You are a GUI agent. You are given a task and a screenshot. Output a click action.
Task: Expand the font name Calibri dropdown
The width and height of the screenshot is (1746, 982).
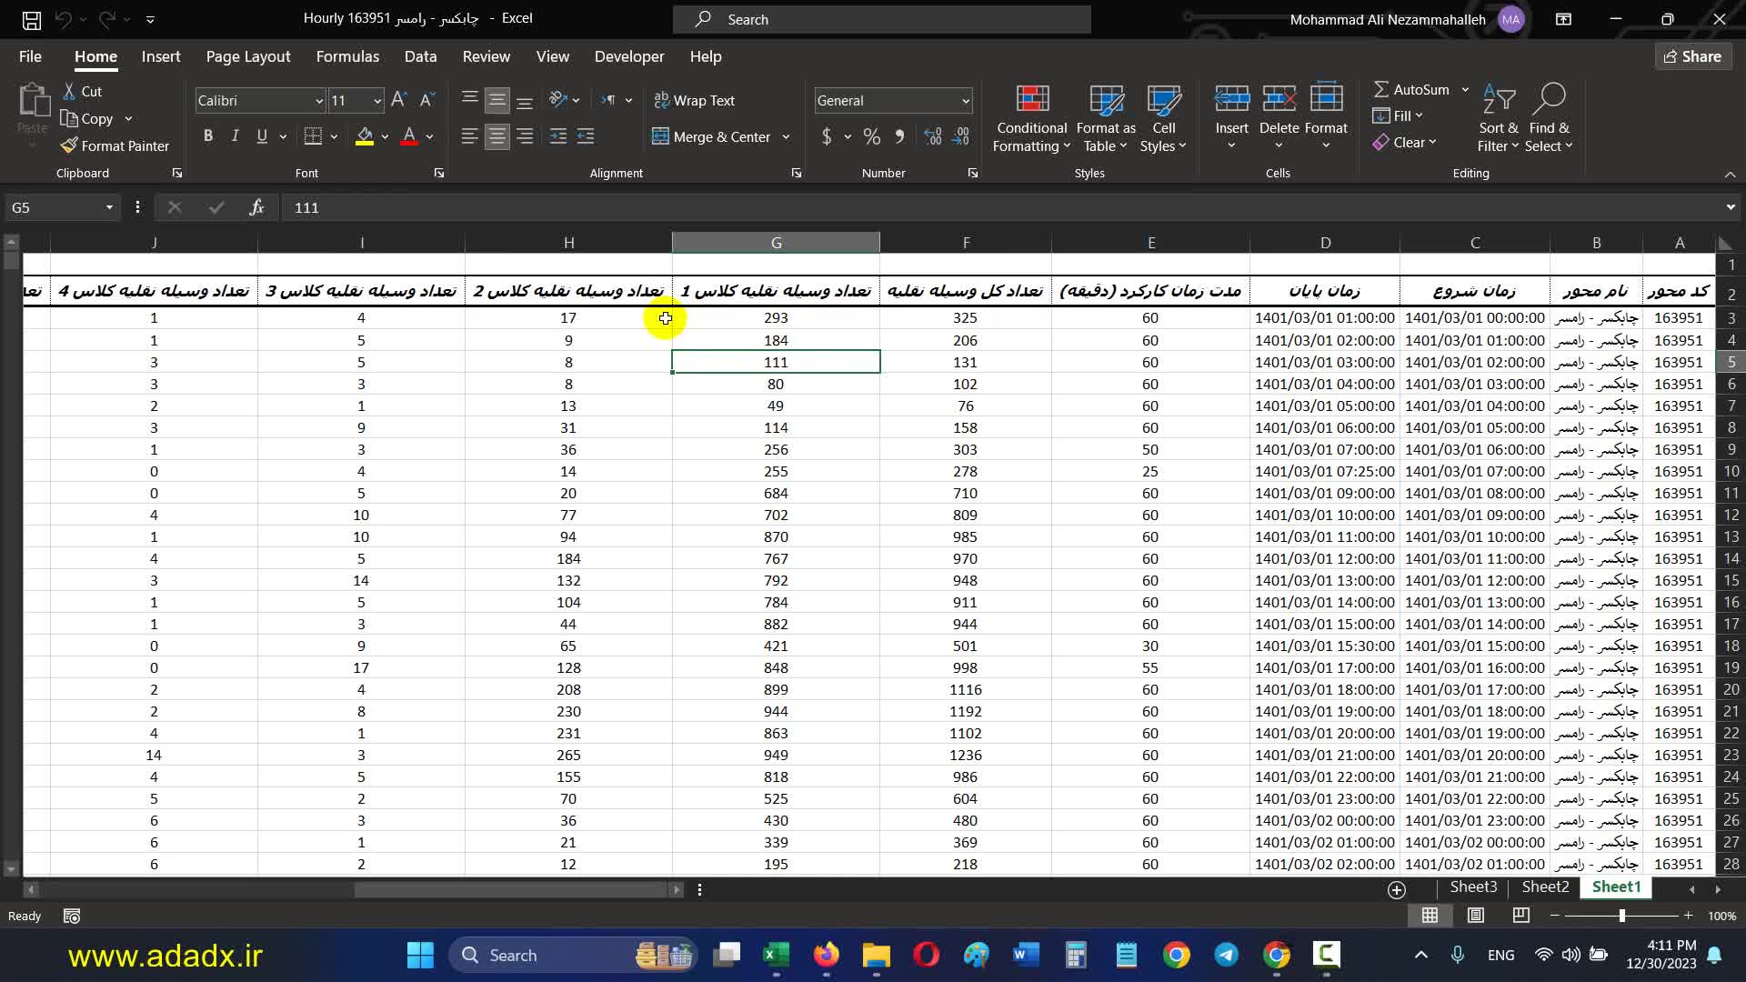pos(318,101)
